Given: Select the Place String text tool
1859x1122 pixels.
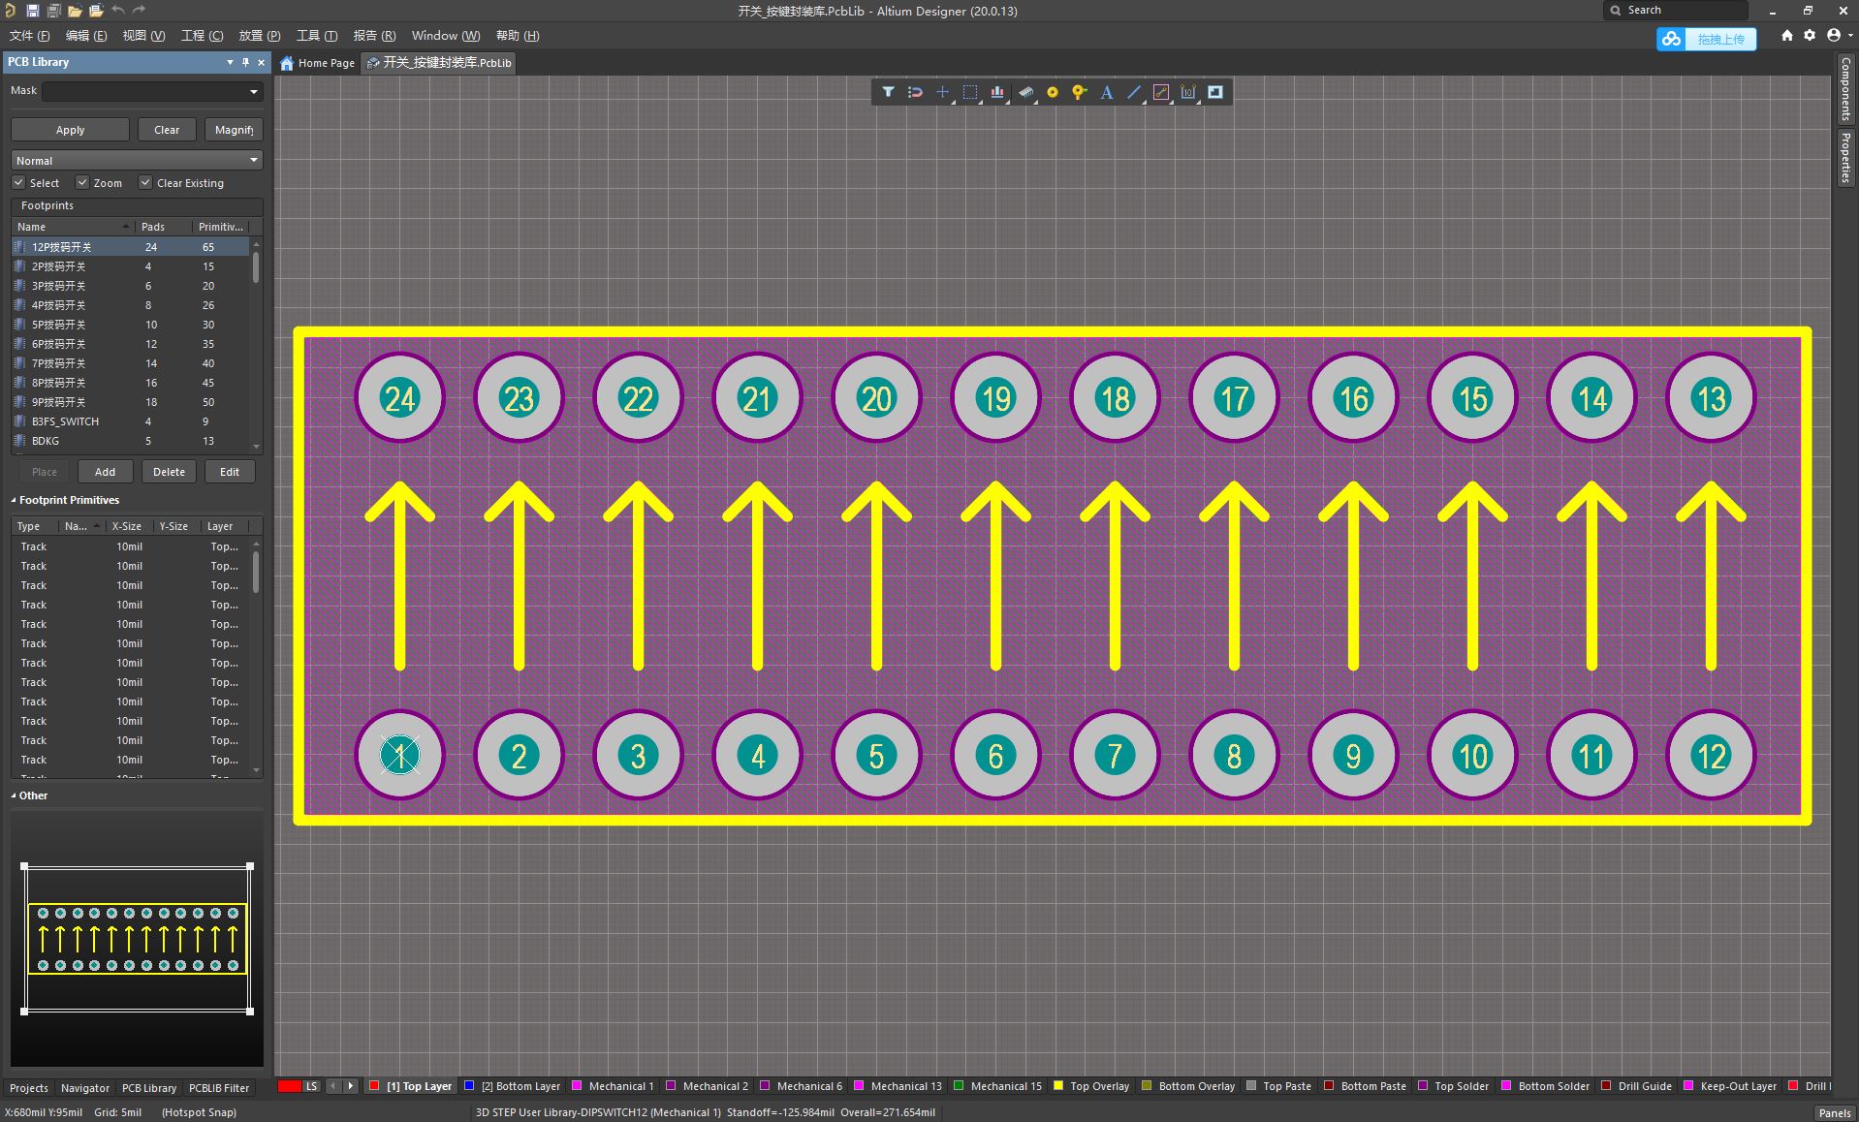Looking at the screenshot, I should (x=1106, y=92).
